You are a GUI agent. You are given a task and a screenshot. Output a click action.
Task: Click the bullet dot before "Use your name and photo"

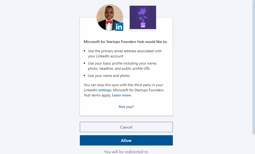(x=84, y=76)
